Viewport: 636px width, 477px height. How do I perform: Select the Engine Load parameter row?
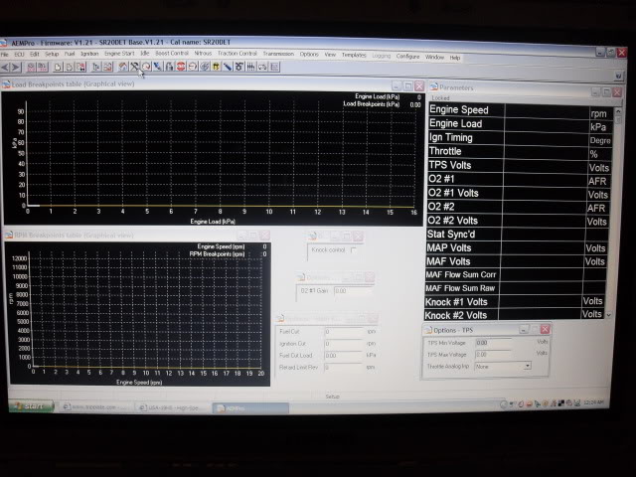(520, 124)
